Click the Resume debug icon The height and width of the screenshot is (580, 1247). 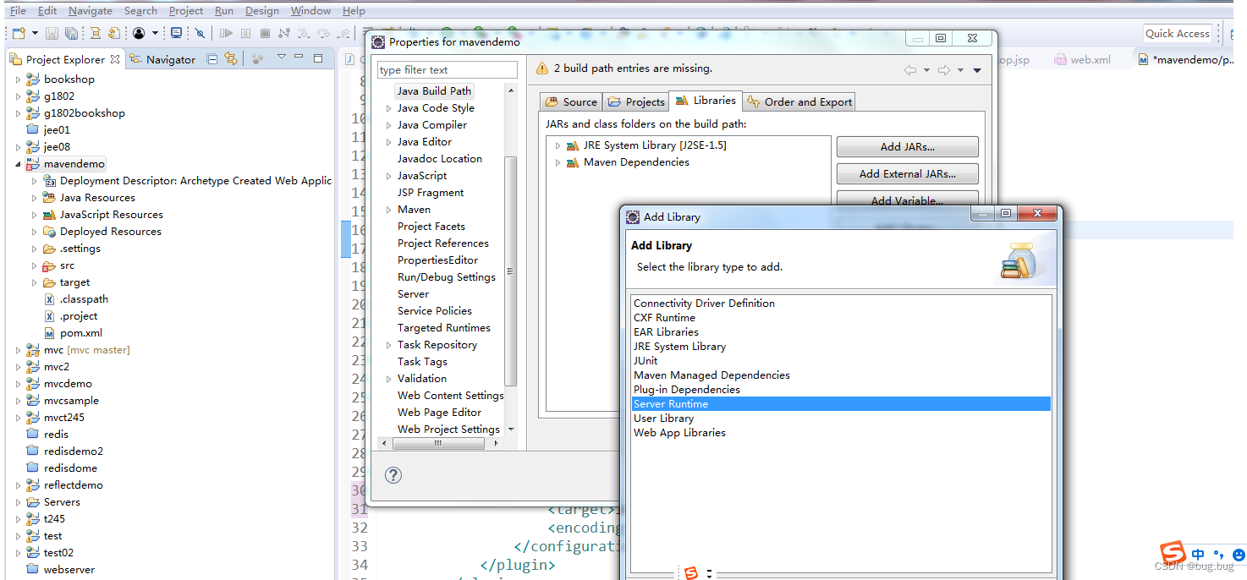(226, 34)
